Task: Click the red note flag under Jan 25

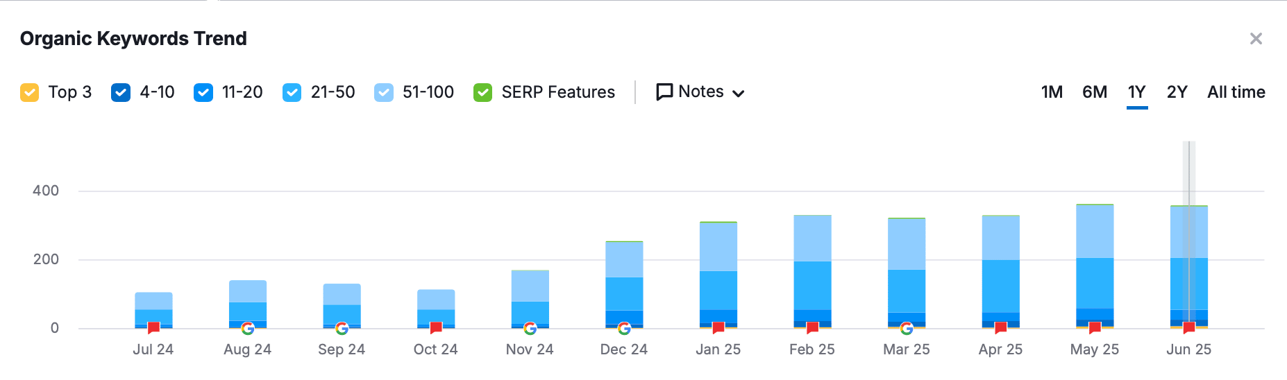Action: pyautogui.click(x=718, y=328)
